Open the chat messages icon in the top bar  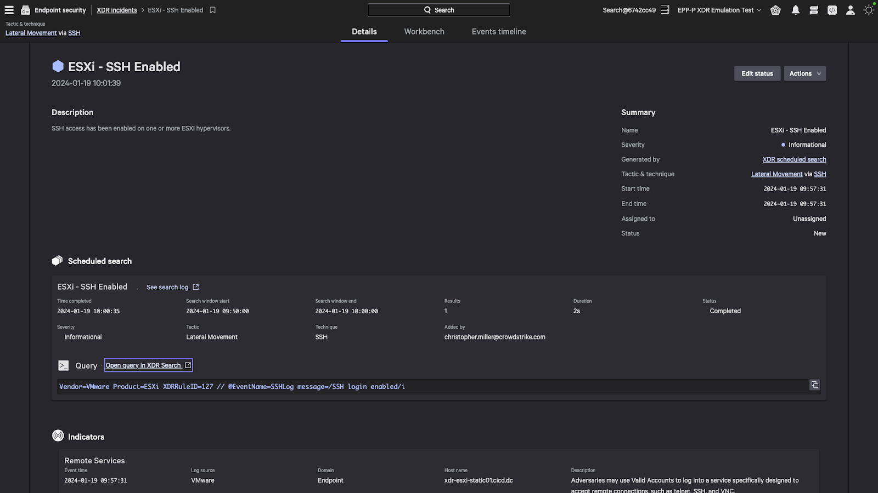coord(814,10)
